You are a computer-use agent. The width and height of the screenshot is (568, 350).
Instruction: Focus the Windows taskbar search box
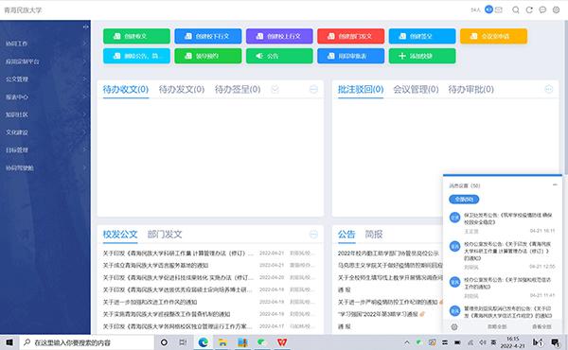[x=86, y=342]
